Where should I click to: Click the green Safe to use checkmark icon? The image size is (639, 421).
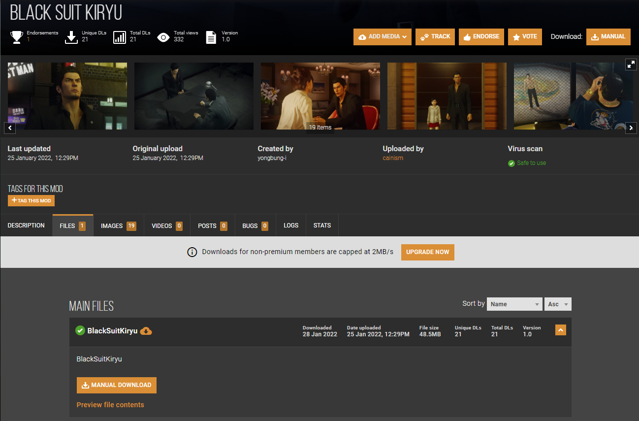511,163
